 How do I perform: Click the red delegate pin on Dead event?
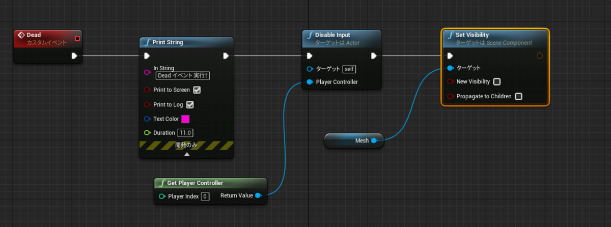[x=77, y=38]
